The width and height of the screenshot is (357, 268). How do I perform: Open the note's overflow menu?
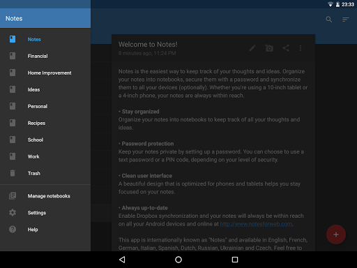(301, 48)
